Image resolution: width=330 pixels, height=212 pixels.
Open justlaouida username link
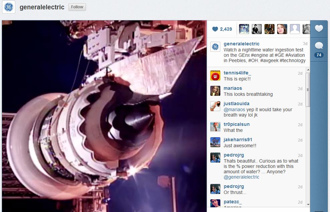pyautogui.click(x=236, y=103)
